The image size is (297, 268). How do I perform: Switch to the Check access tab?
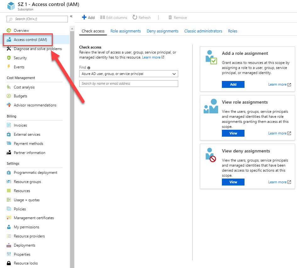(x=93, y=31)
